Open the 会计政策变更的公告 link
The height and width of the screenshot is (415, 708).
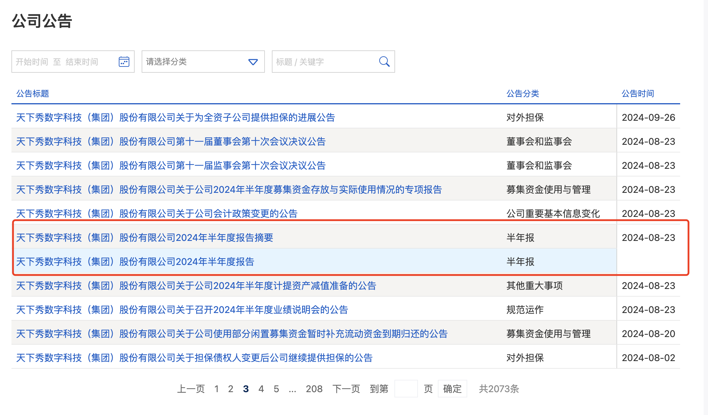point(157,213)
